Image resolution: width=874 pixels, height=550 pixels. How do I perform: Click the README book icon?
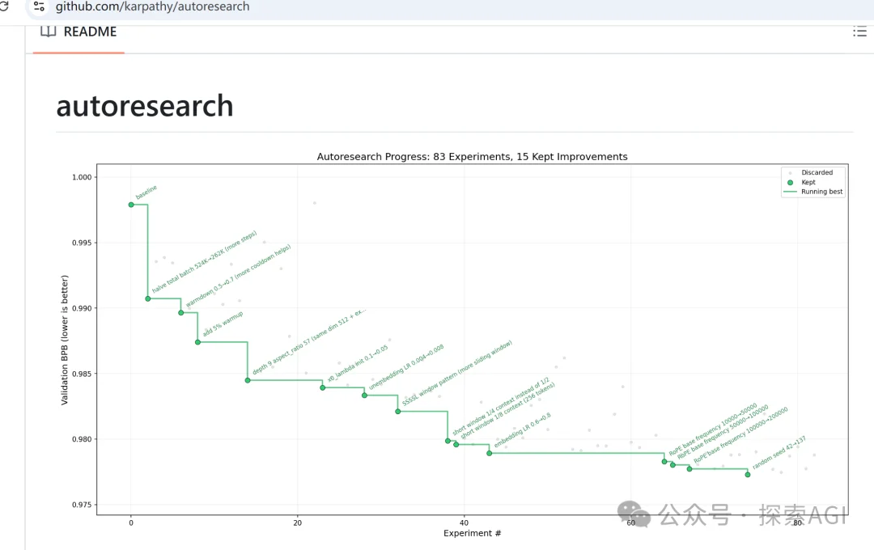coord(49,32)
